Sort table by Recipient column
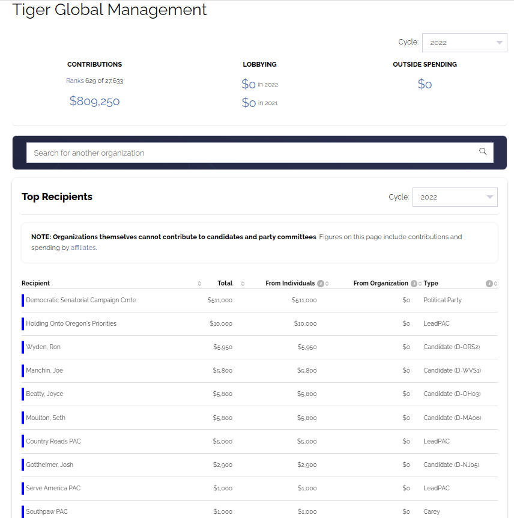The image size is (514, 518). 199,284
